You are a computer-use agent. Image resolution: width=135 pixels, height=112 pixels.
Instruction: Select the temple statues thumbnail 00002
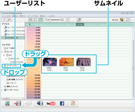(x=83, y=62)
